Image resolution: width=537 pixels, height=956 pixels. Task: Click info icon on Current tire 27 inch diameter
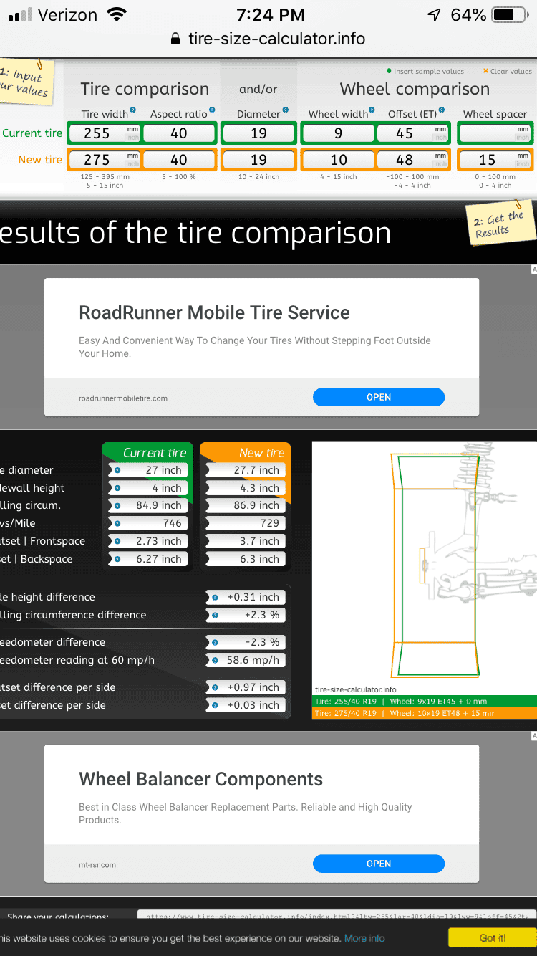117,471
